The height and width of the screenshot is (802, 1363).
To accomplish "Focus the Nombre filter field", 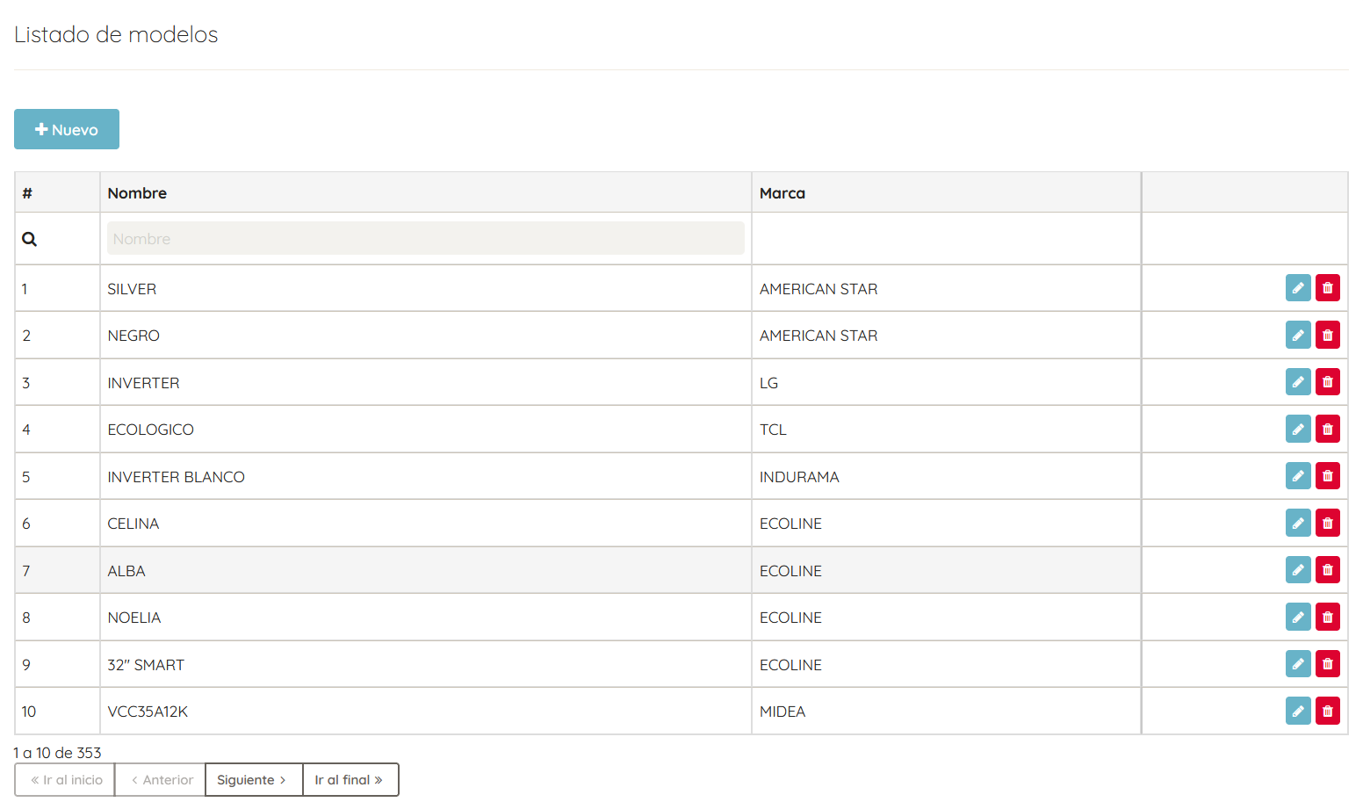I will [426, 238].
